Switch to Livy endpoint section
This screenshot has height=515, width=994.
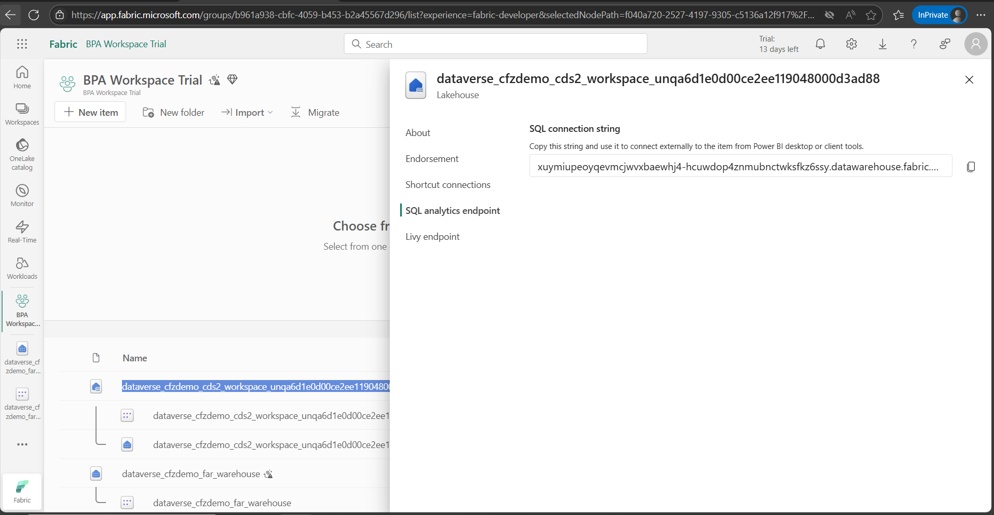[x=432, y=237]
